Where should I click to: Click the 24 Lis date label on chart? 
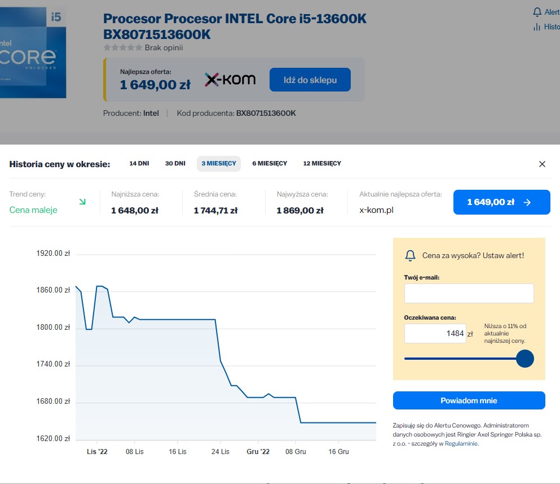(221, 451)
